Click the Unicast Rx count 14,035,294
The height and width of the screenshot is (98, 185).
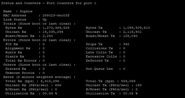[x=53, y=32]
